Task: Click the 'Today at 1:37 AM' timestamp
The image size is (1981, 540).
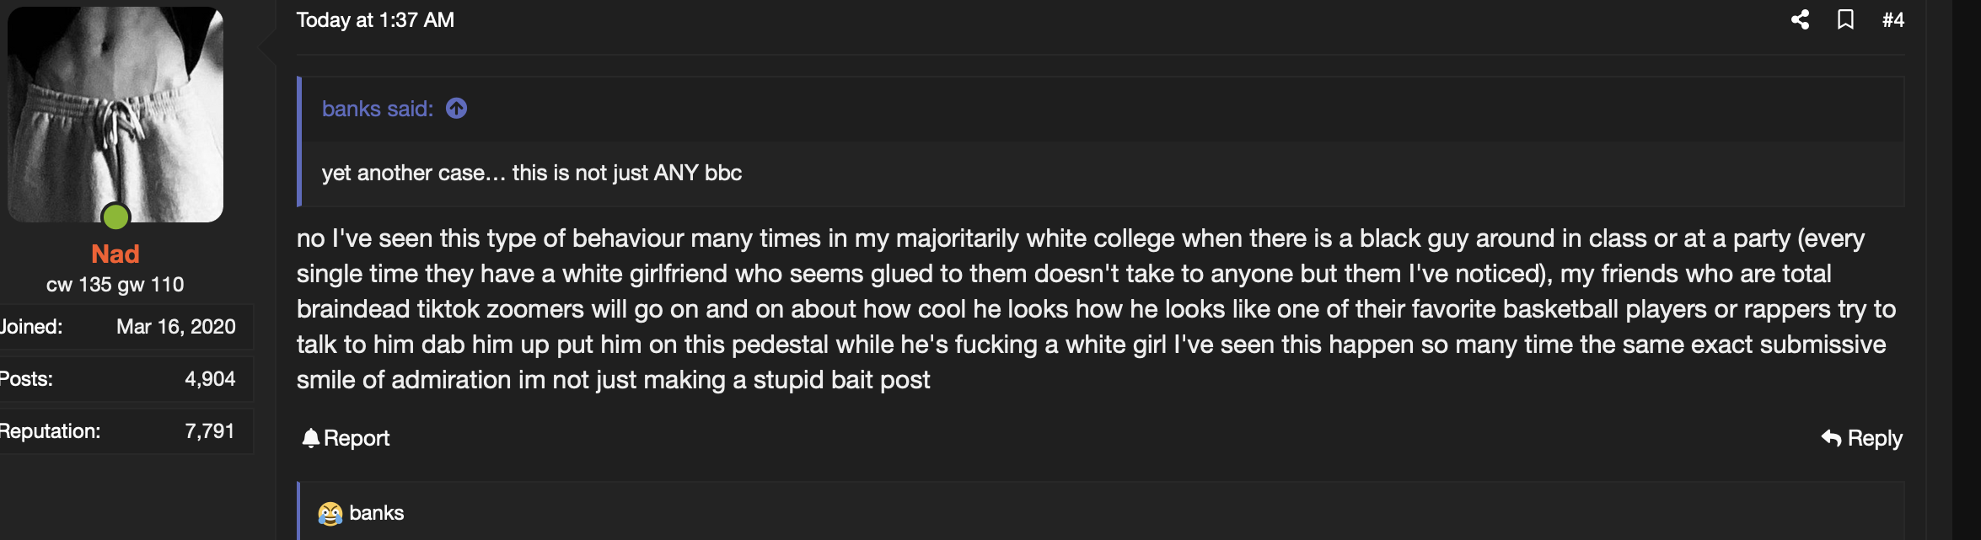Action: [375, 20]
